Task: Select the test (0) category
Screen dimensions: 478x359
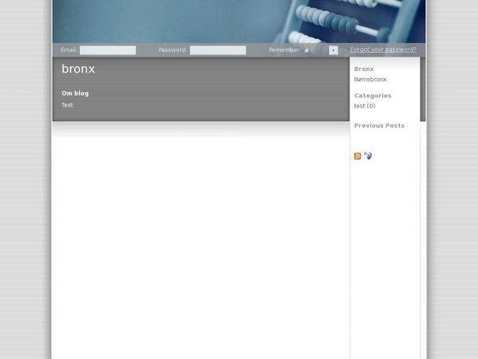Action: [365, 106]
